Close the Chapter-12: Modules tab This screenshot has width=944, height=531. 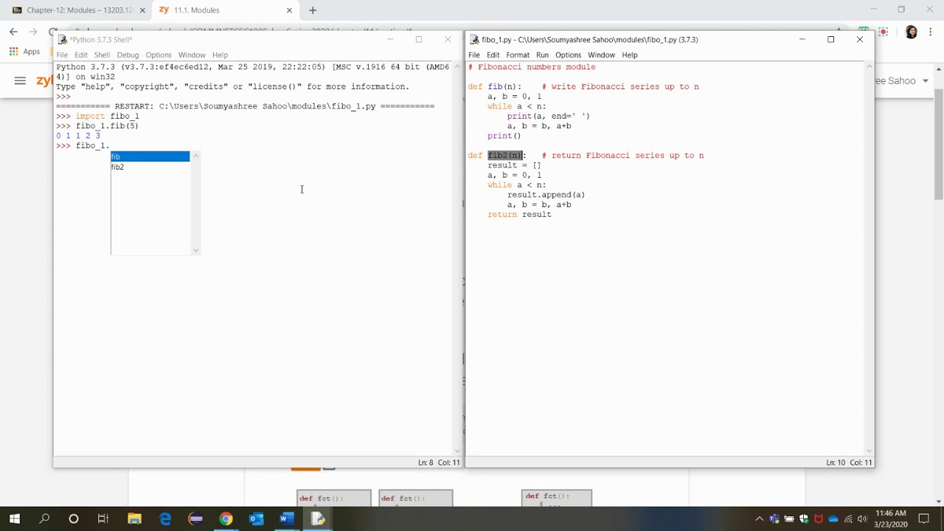pyautogui.click(x=142, y=10)
